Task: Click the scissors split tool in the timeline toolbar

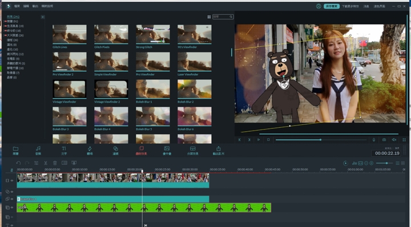Action: click(46, 163)
